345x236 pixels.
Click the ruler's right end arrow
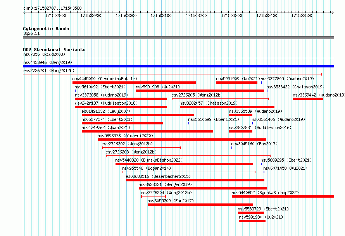(333, 12)
